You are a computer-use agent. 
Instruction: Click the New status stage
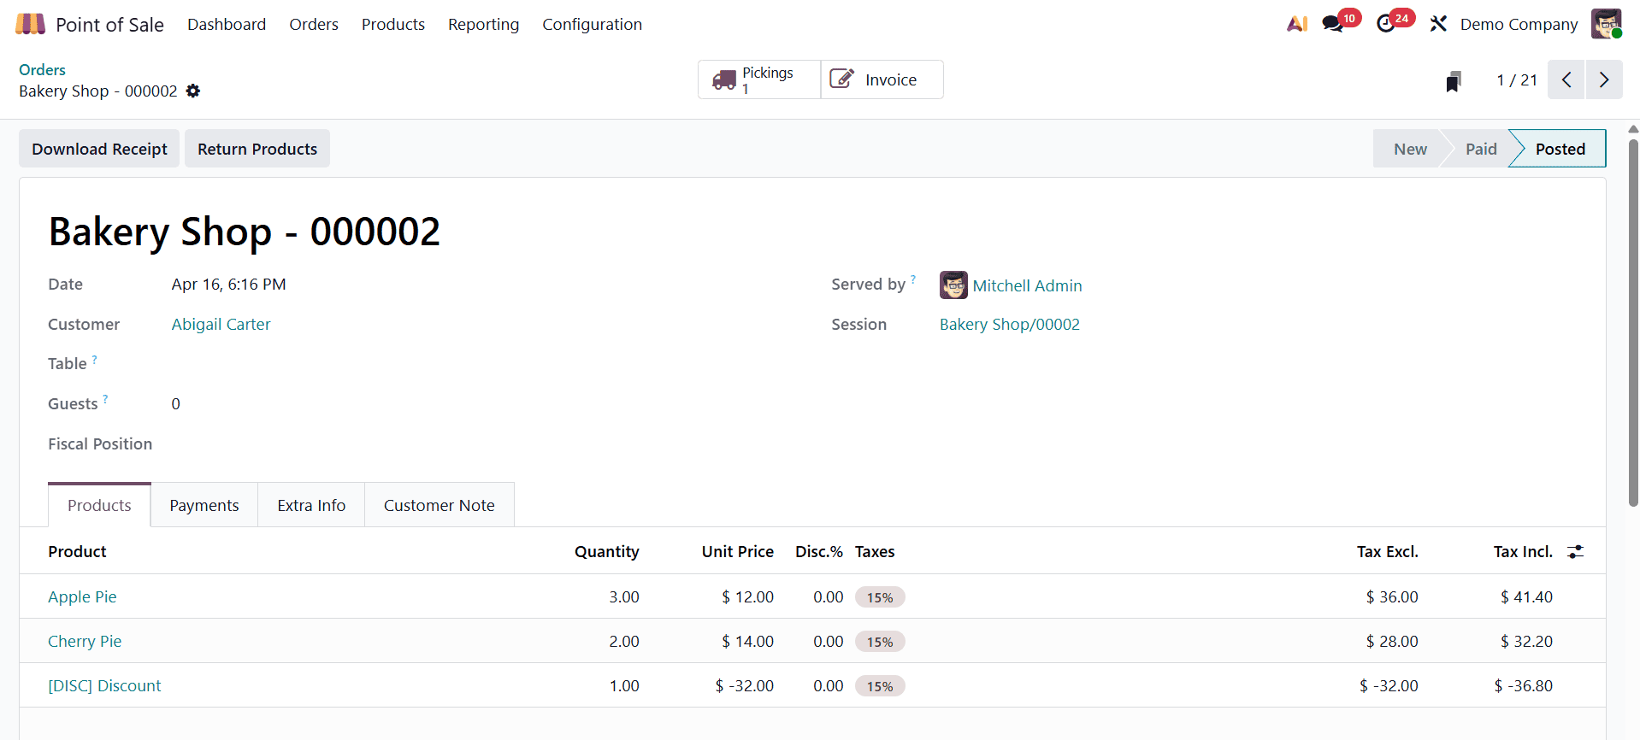pos(1410,149)
